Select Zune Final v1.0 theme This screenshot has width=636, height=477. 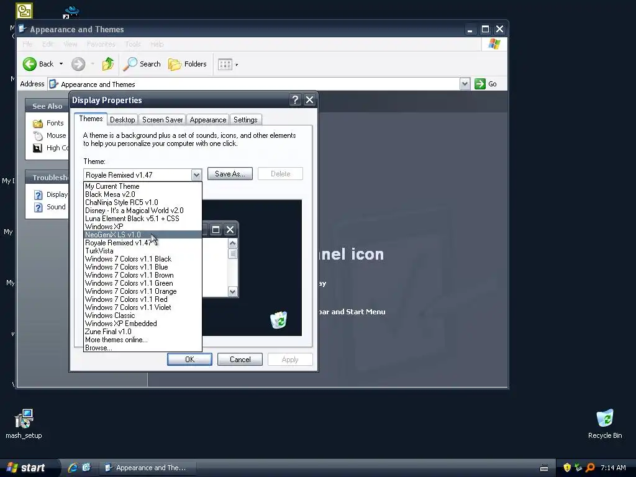click(142, 332)
